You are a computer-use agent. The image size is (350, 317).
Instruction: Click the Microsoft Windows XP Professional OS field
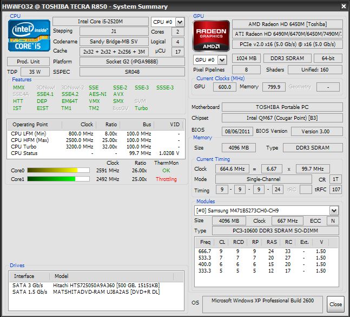click(262, 304)
